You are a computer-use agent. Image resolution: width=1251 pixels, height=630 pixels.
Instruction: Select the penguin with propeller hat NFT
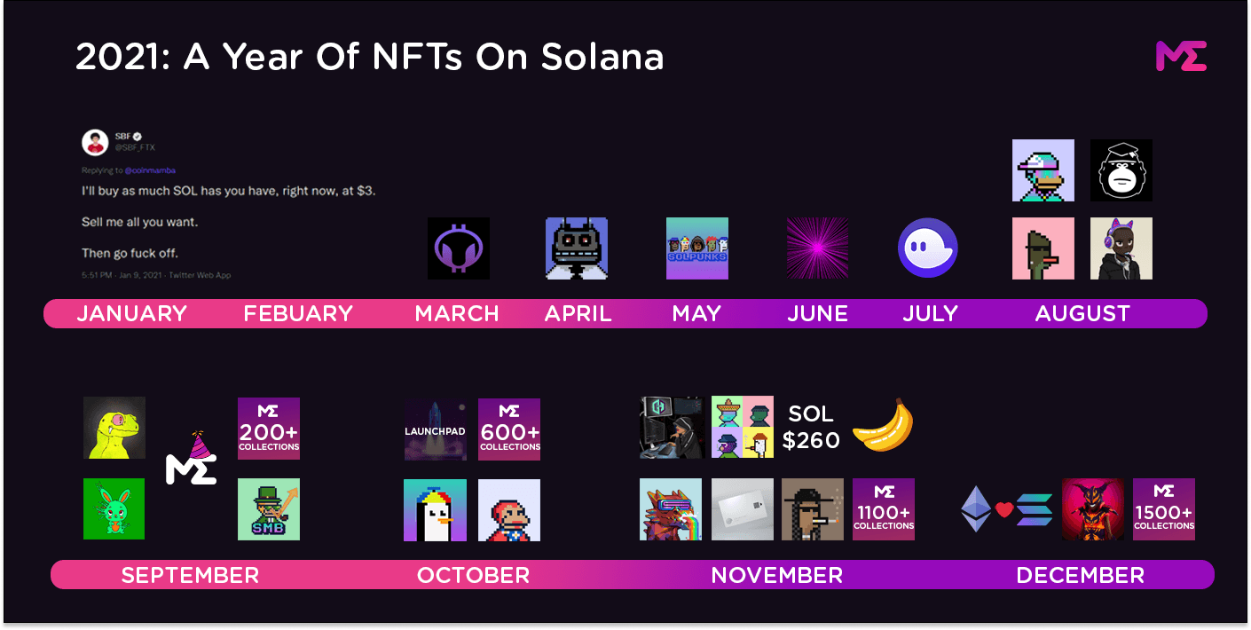coord(435,510)
